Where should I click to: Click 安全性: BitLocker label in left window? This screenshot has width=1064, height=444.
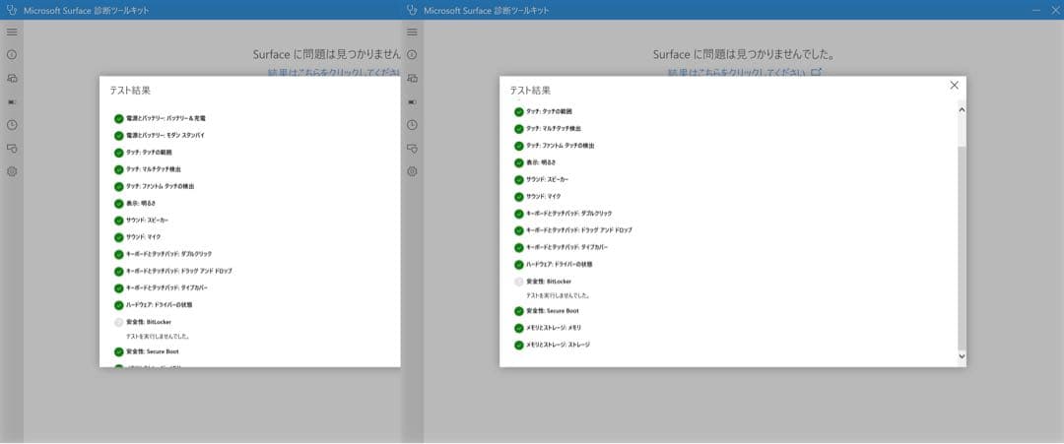[x=149, y=322]
